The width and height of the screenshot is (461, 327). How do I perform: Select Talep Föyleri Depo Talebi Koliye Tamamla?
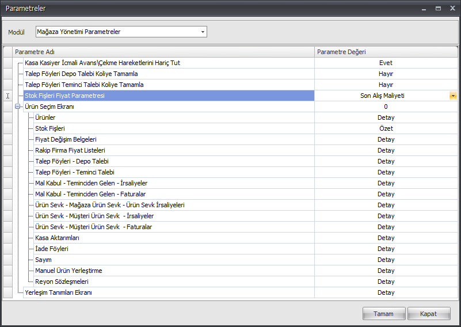[169, 74]
